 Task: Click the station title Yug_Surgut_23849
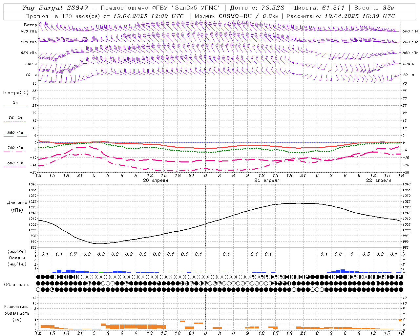[55, 8]
